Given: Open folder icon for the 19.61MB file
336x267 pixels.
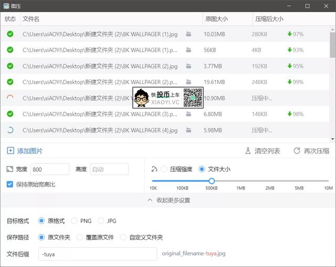Looking at the screenshot, I should (188, 82).
